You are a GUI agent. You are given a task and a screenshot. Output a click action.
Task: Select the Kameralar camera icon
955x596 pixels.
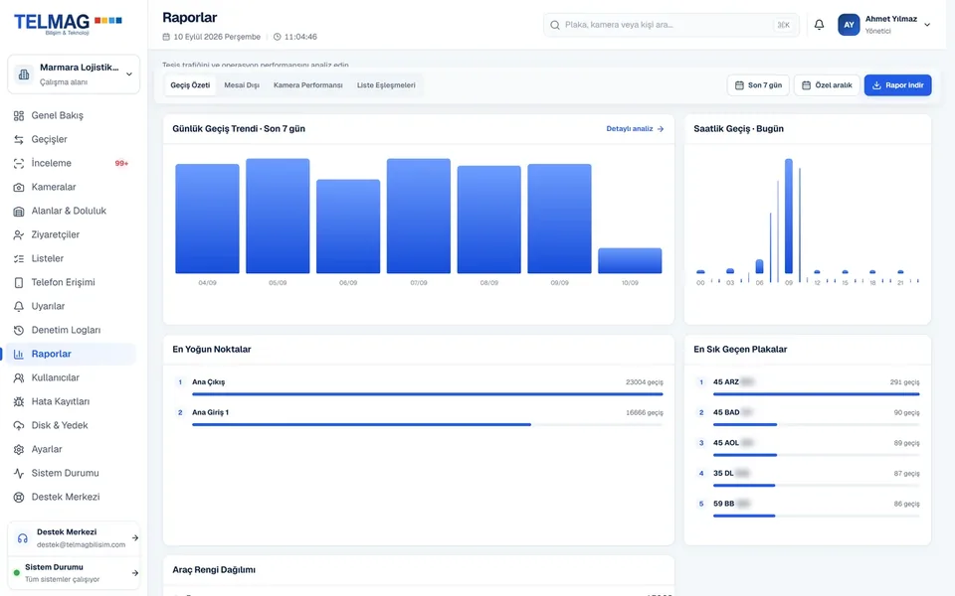click(x=19, y=188)
